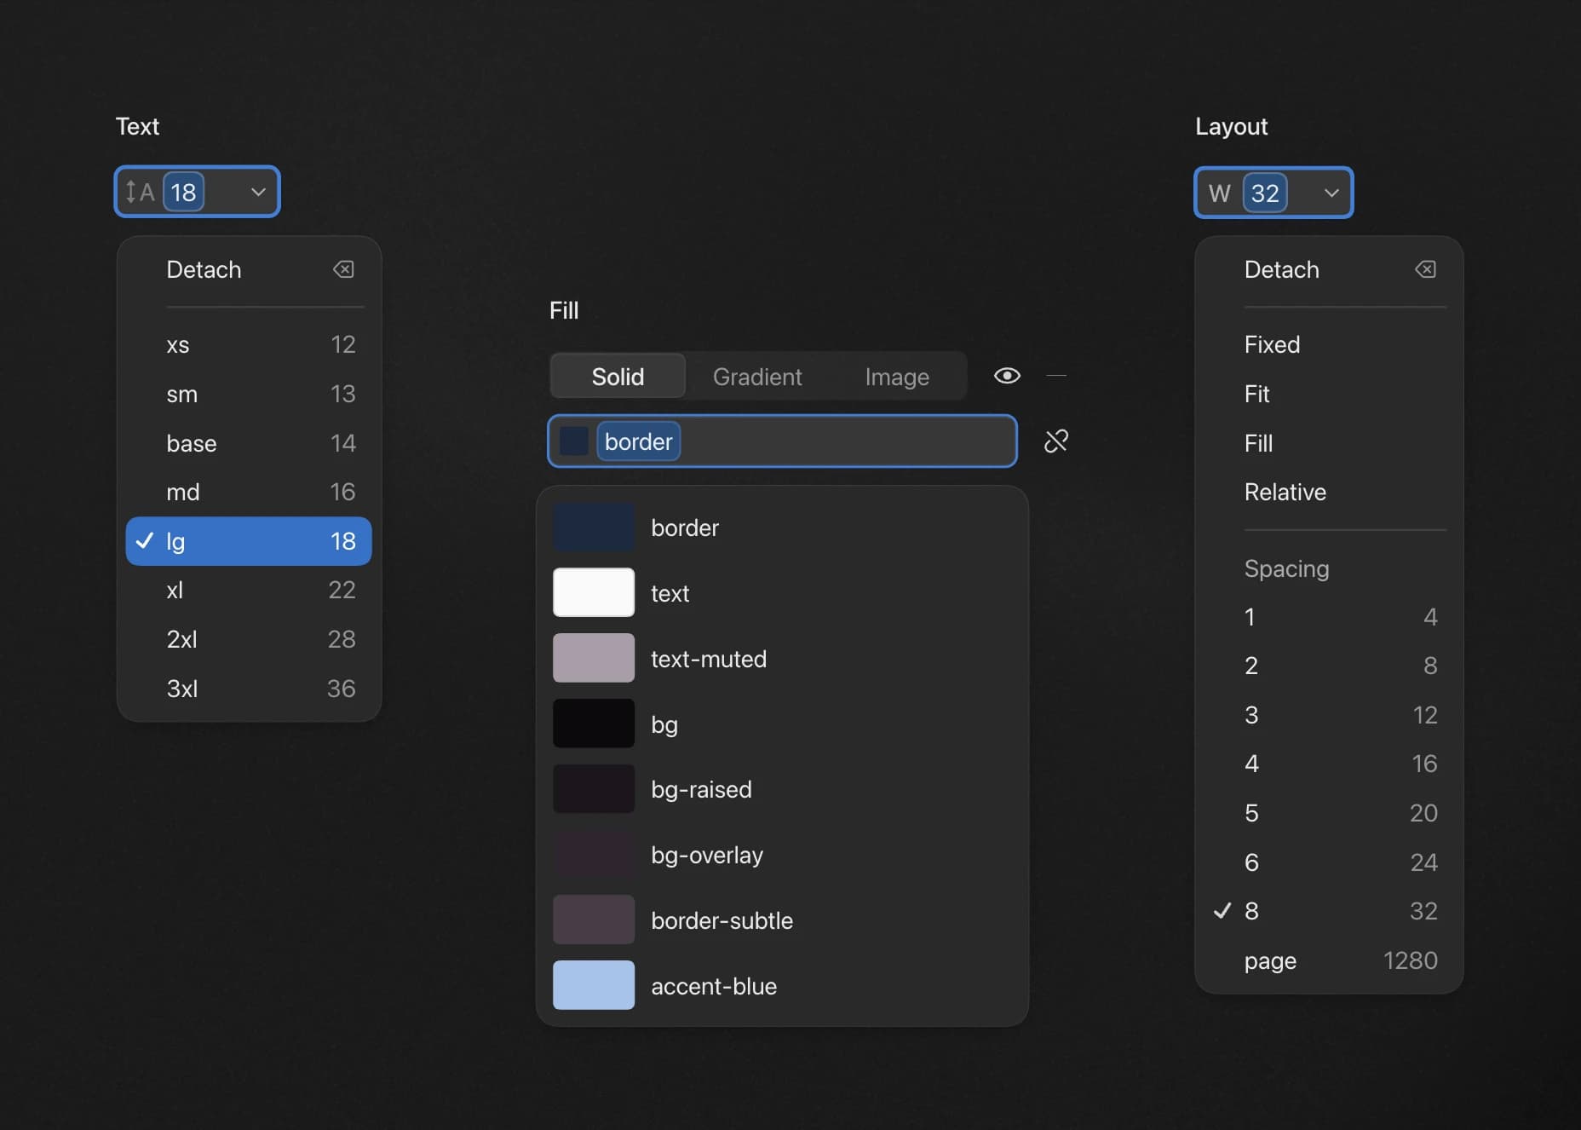The width and height of the screenshot is (1581, 1130).
Task: Pick the border-subtle color swatch
Action: pos(594,920)
